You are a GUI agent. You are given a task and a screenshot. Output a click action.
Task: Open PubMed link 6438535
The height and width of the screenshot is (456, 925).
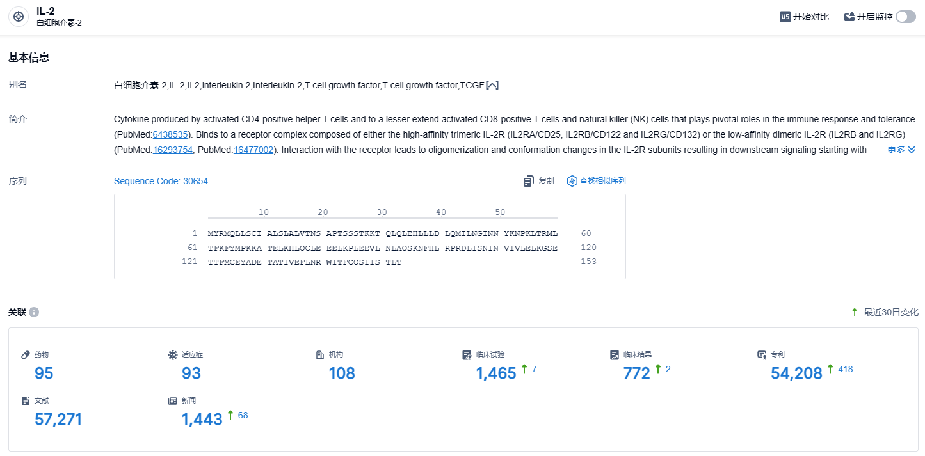[x=170, y=135]
